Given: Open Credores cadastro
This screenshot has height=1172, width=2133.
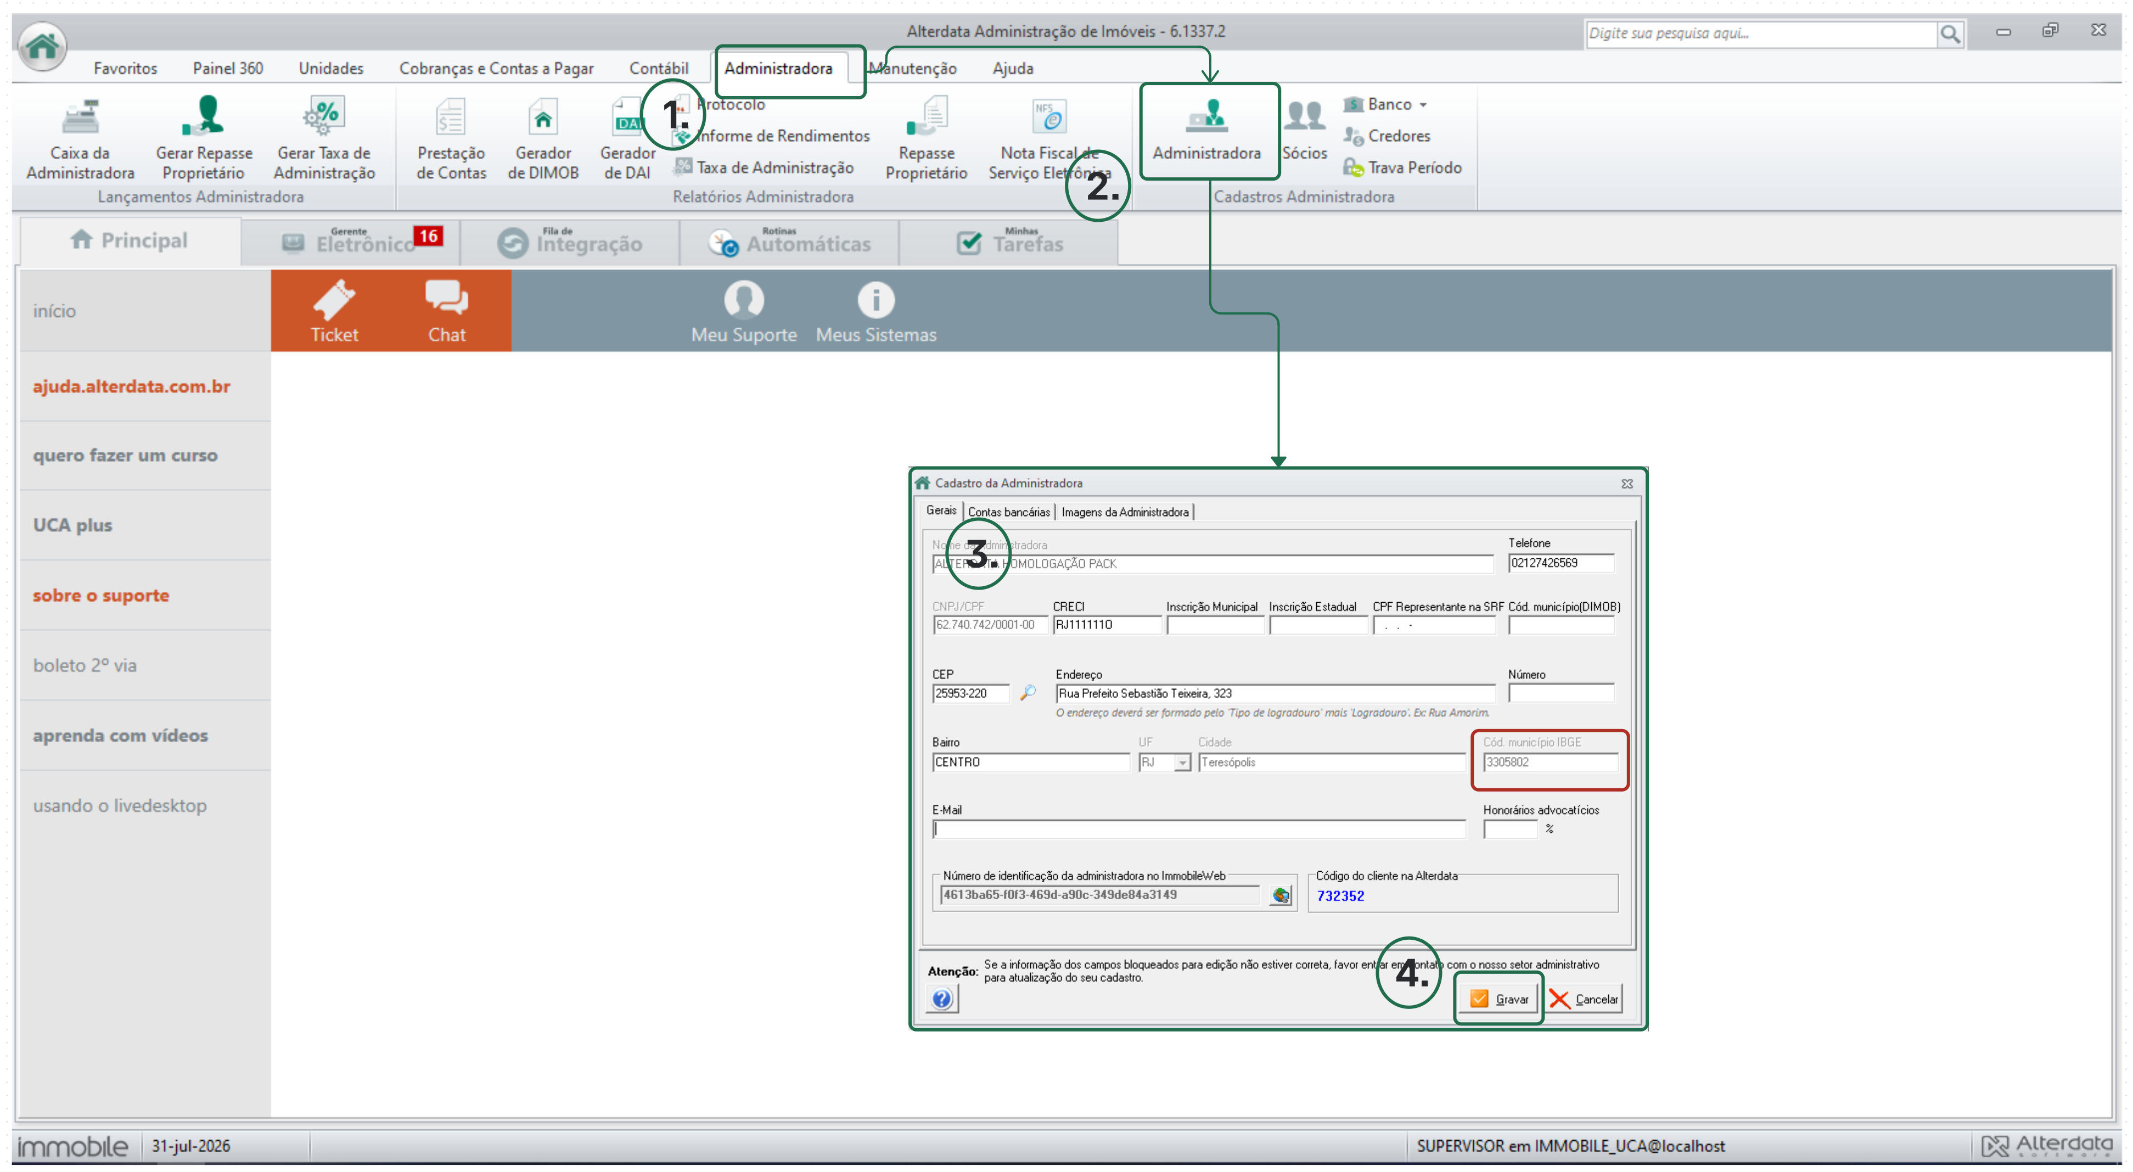Looking at the screenshot, I should click(x=1388, y=136).
